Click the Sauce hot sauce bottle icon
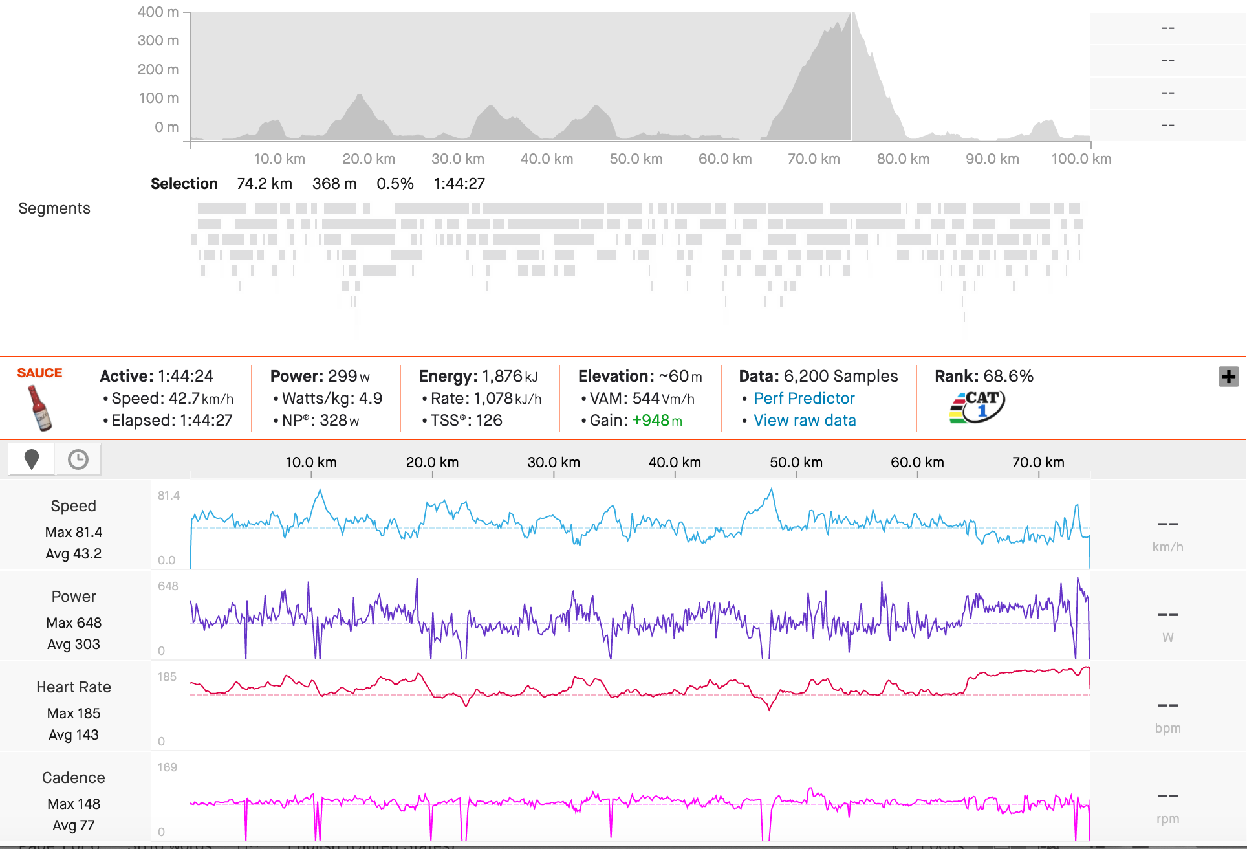The image size is (1247, 849). pos(40,406)
